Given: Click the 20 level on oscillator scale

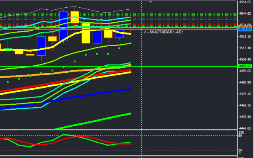Looking at the screenshot, I should [240, 150].
